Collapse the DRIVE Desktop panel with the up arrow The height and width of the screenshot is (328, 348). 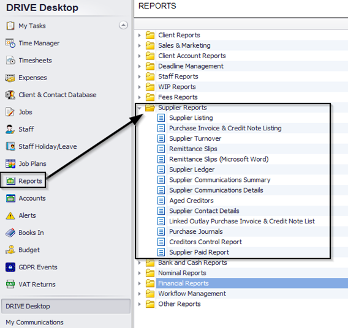(x=123, y=25)
